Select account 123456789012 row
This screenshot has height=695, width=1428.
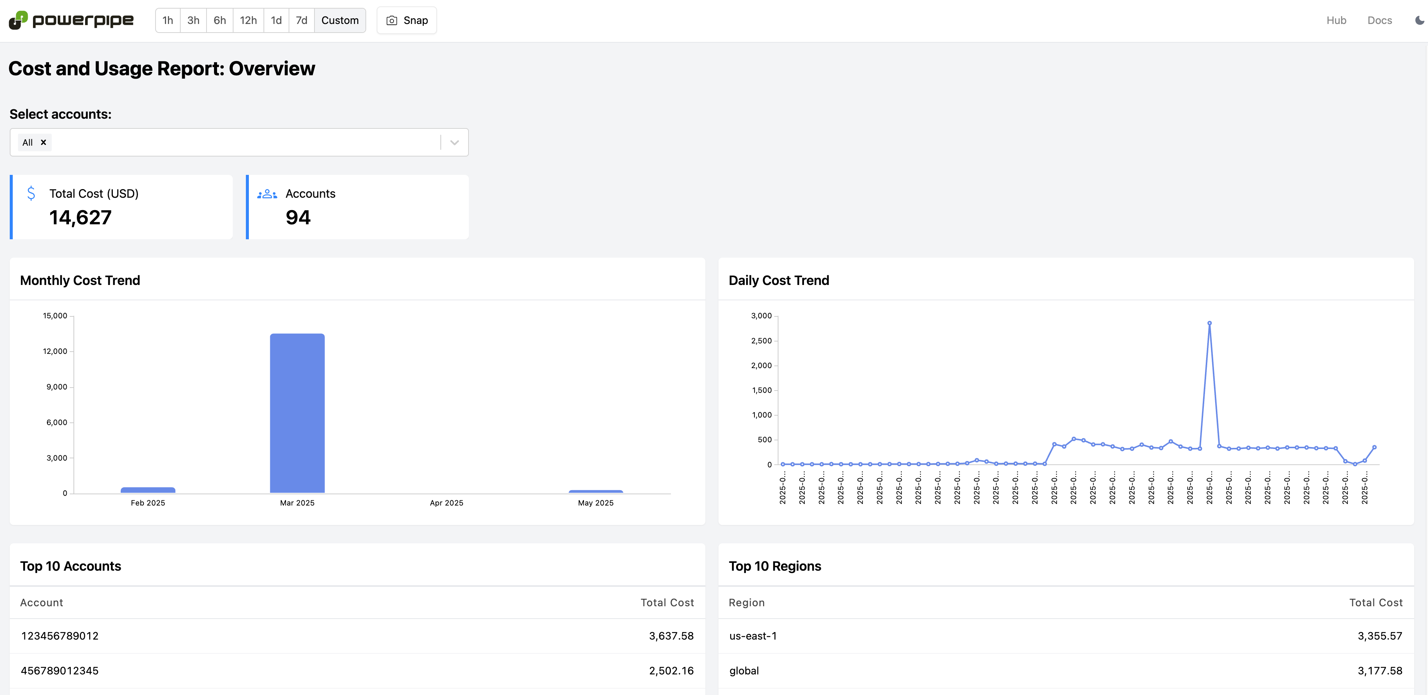[x=357, y=636]
